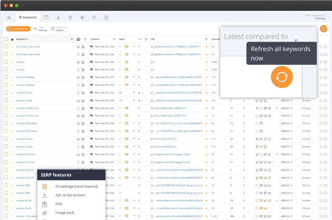The image size is (332, 220).
Task: Open the mobile 'amazon 0.99 movies' keyword link
Action: pos(27,131)
